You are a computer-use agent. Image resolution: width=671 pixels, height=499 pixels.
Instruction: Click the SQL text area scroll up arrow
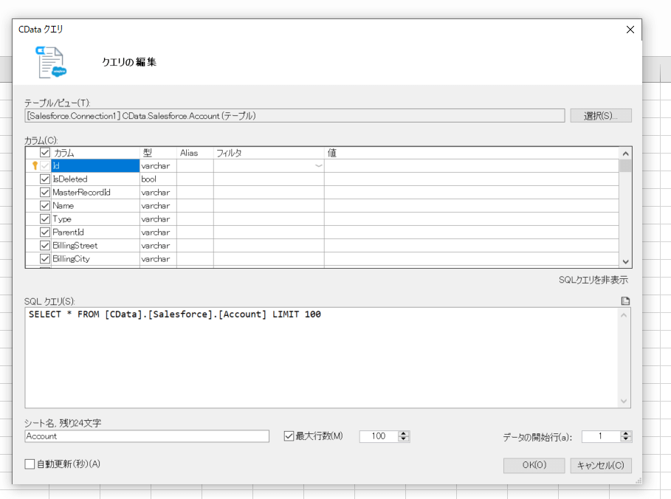point(624,315)
